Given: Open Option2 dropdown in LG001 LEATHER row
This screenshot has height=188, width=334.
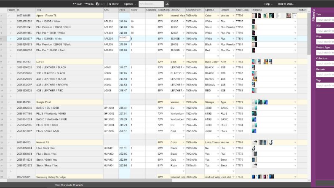Looking at the screenshot, I should 183,67.
